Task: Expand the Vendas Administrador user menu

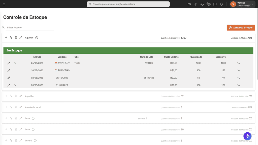Action: 242,4
